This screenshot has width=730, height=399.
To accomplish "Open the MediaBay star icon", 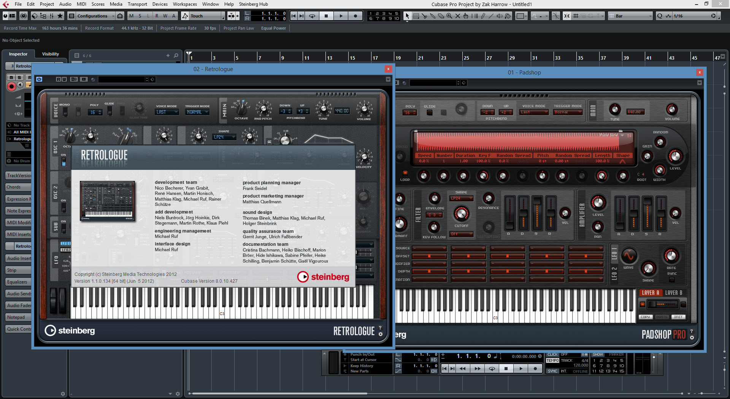I will click(x=60, y=16).
